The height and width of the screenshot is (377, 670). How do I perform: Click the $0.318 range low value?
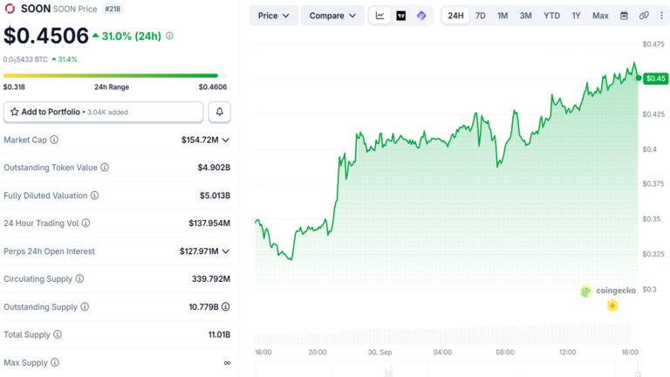tap(14, 86)
